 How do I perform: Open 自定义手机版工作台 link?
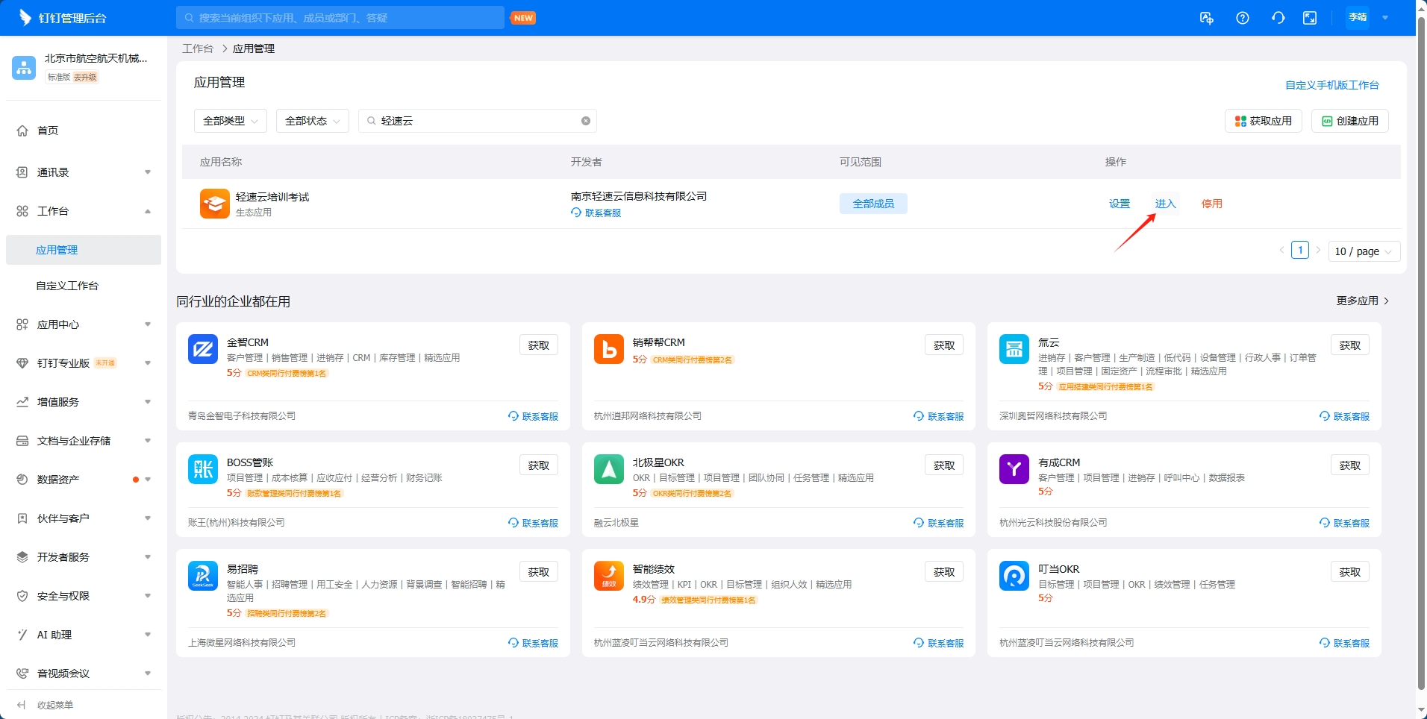click(x=1332, y=85)
